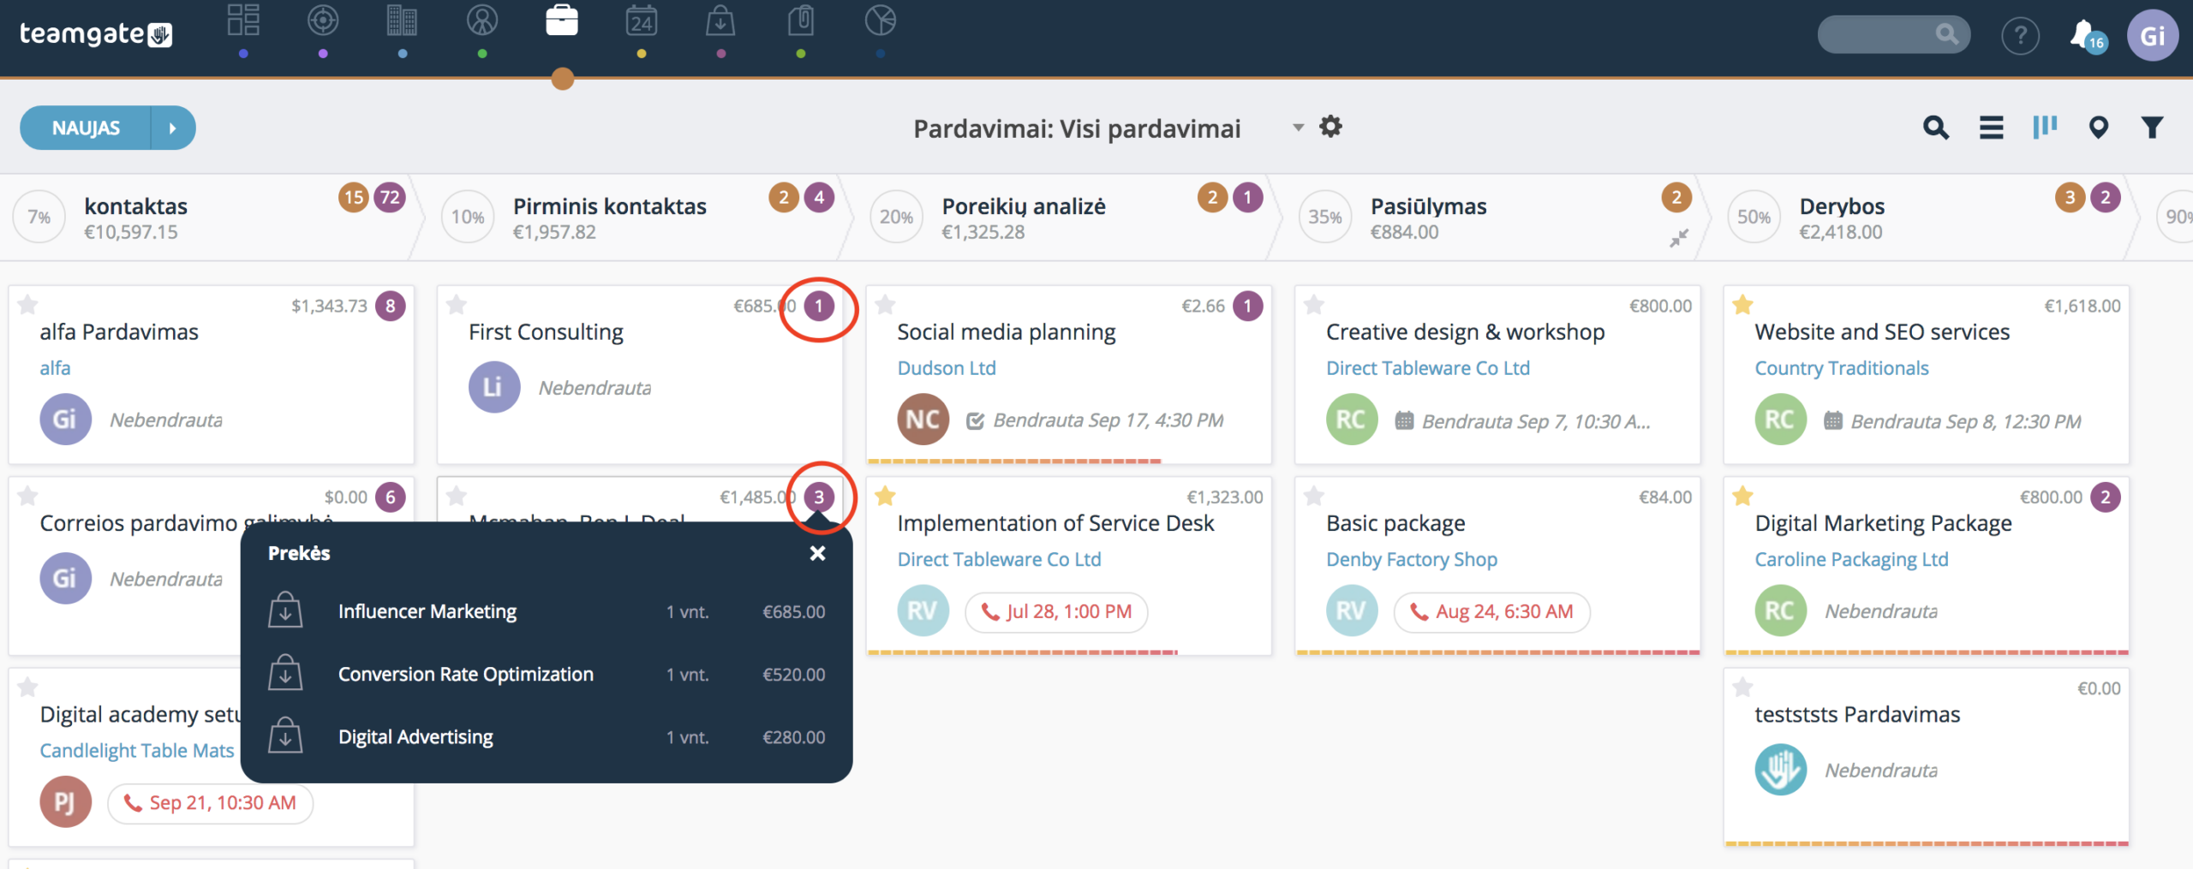
Task: Click the top search input field
Action: click(1893, 34)
